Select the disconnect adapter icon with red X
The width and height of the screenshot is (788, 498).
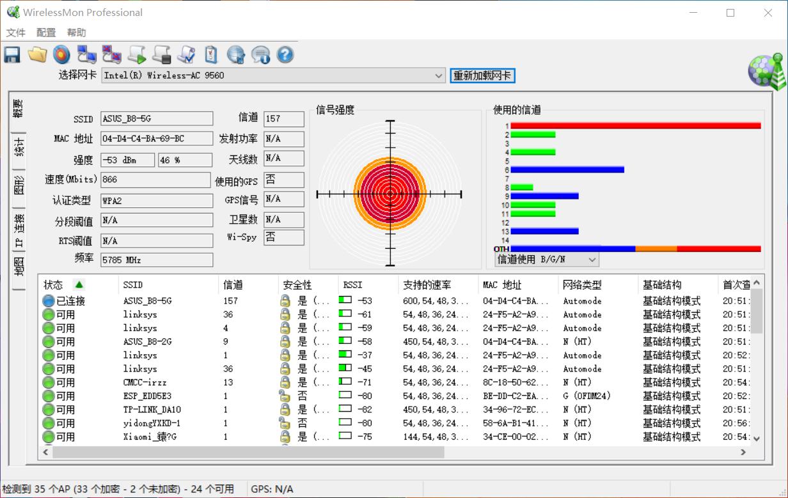pos(111,54)
